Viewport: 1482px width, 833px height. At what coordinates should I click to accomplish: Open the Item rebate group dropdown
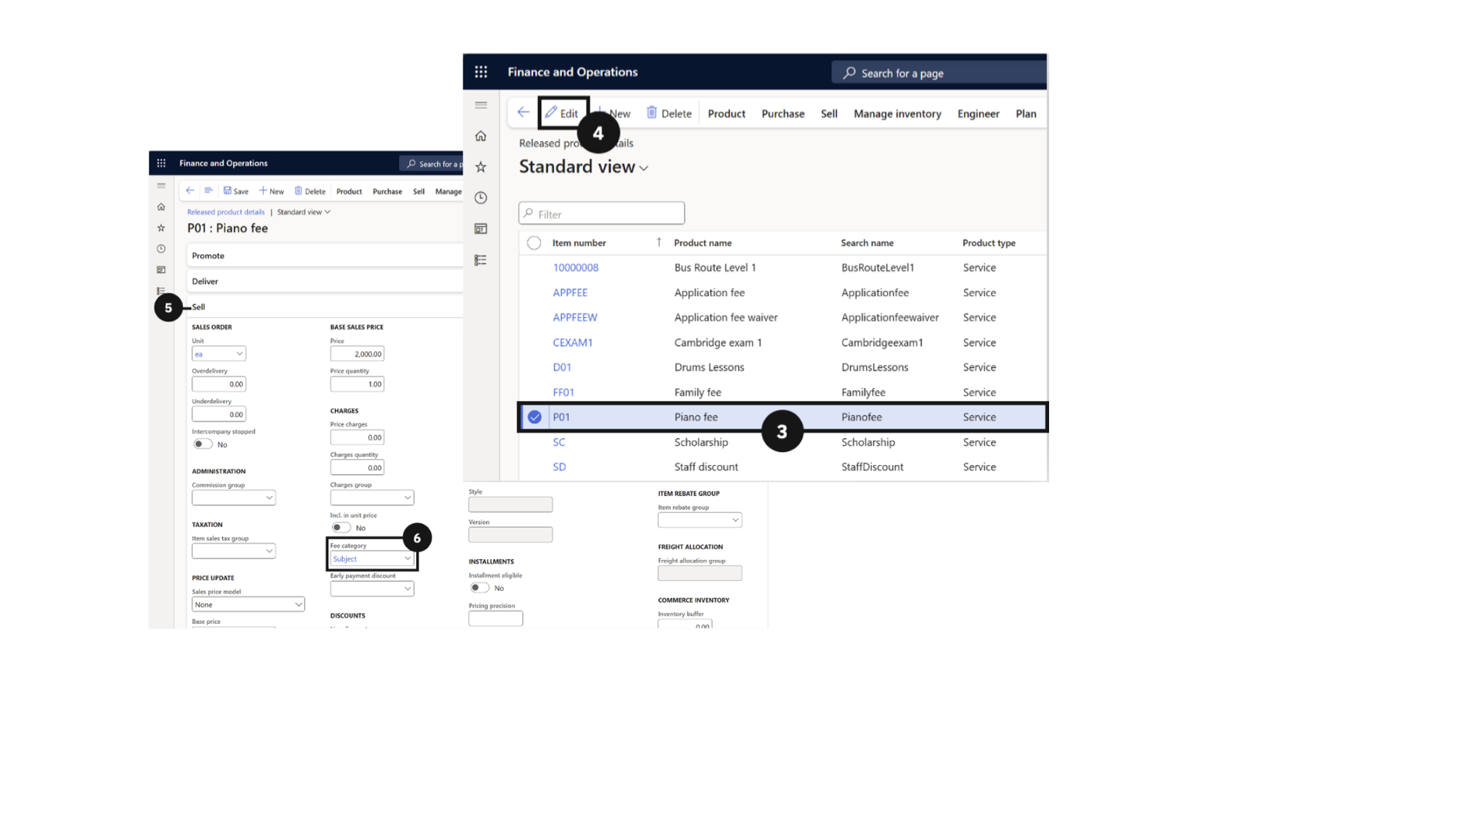[699, 520]
